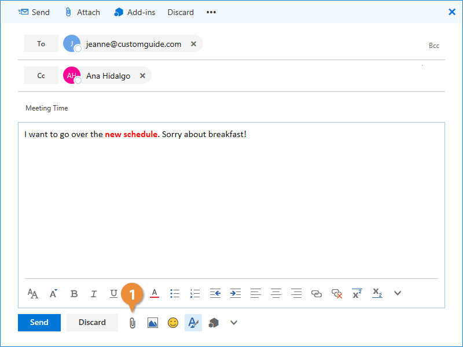
Task: Click the Meeting Time subject field
Action: (x=231, y=108)
